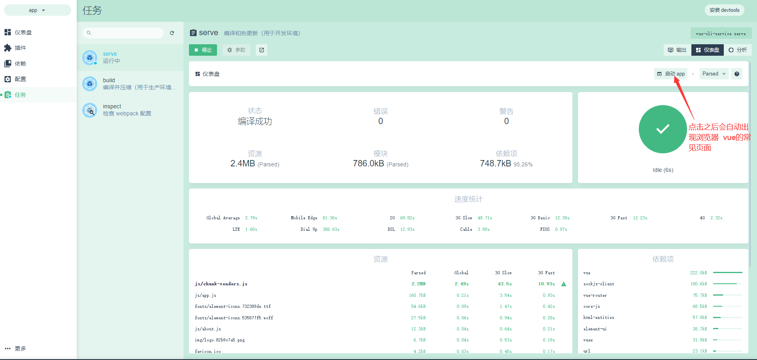Switch to the 仪表盘 dashboard tab
This screenshot has width=757, height=360.
pos(708,50)
